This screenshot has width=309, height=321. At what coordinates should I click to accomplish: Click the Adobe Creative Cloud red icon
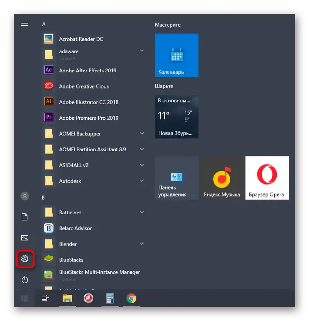click(49, 86)
